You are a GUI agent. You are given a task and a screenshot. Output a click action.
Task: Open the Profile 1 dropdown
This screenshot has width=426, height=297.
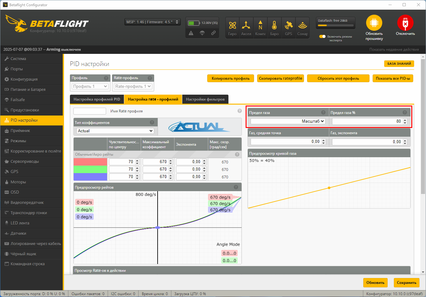point(90,86)
